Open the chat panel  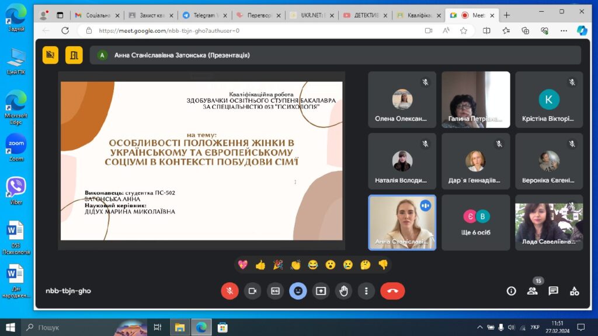pyautogui.click(x=553, y=290)
